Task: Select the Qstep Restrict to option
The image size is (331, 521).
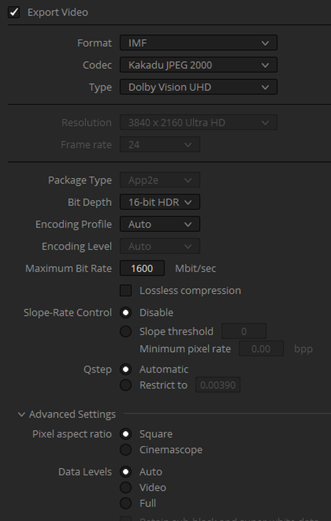Action: click(126, 385)
